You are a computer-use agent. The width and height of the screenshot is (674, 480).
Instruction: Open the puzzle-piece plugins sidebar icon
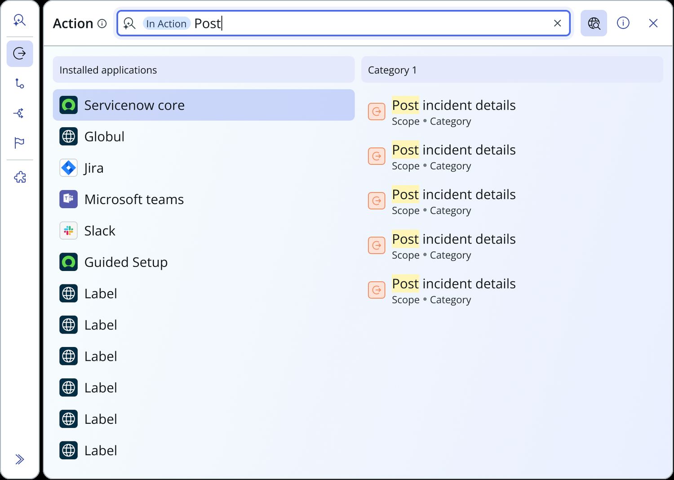20,178
